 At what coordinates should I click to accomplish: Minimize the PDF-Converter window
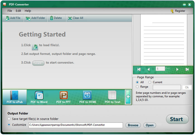[x=184, y=5]
